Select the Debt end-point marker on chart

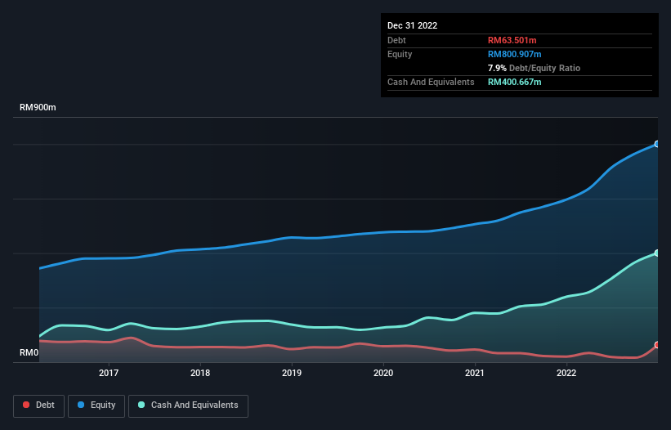(x=657, y=345)
